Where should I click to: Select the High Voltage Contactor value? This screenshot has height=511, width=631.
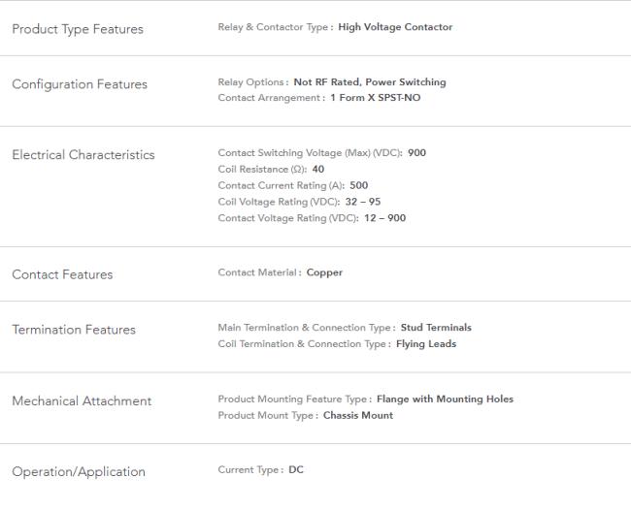pos(395,27)
